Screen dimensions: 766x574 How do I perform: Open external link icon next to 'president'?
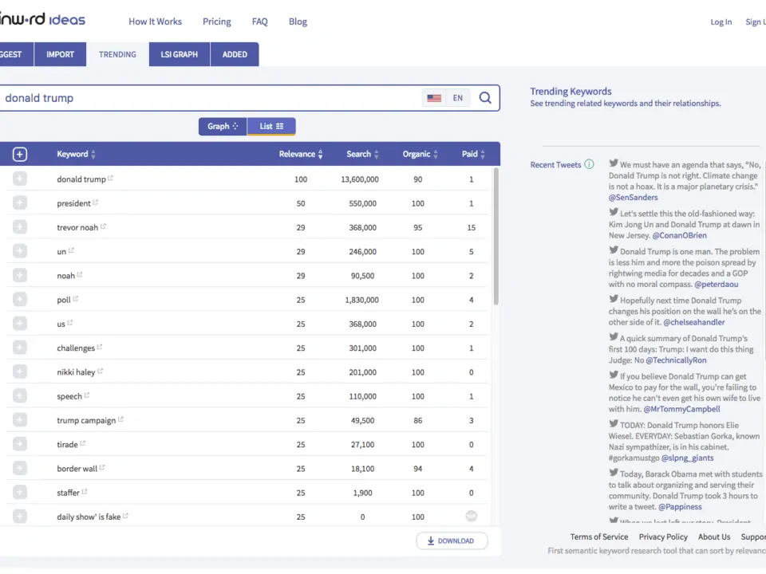click(x=95, y=202)
